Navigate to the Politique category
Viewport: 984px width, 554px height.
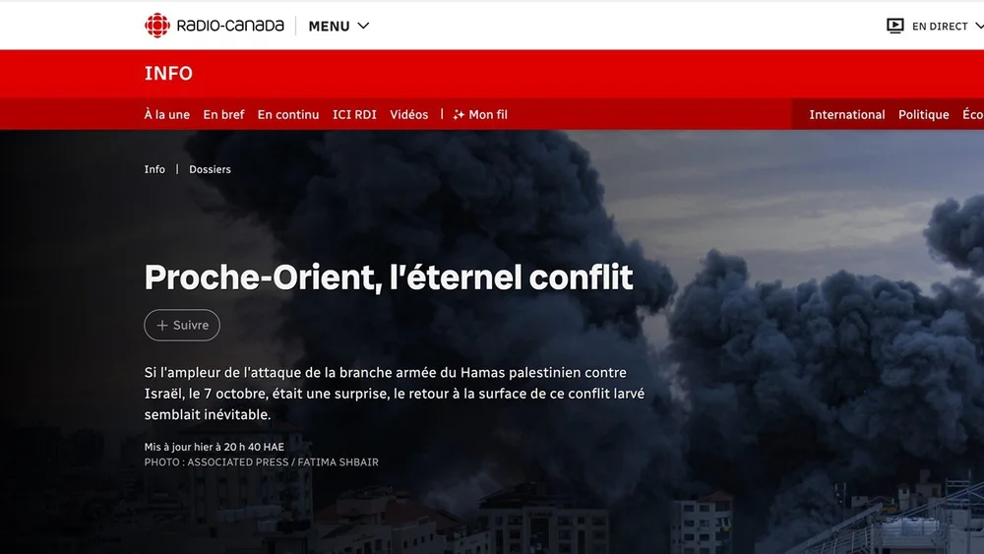[923, 115]
